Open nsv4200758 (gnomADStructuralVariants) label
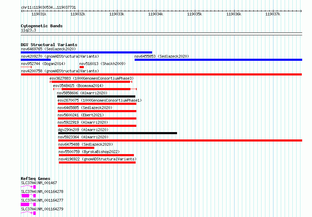The image size is (312, 217). tap(60, 71)
